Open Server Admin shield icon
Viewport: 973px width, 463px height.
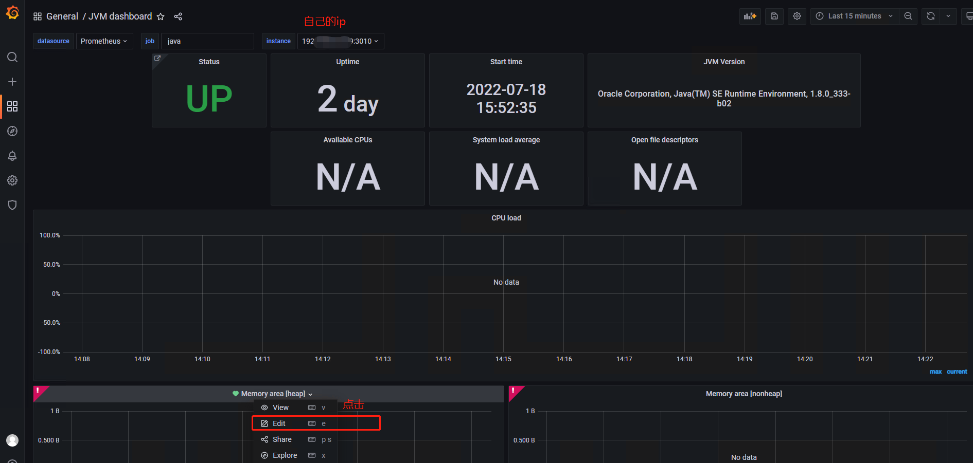12,205
